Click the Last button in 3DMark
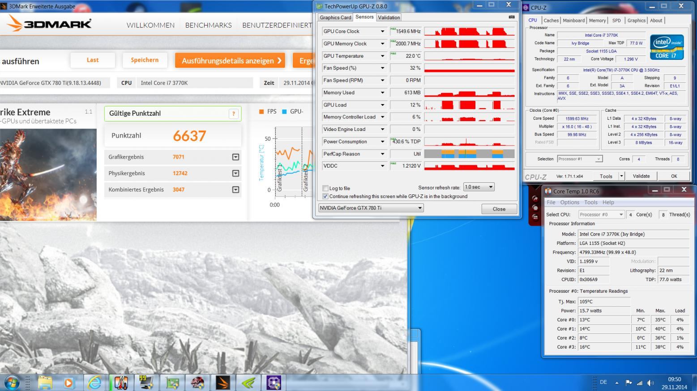 (93, 60)
